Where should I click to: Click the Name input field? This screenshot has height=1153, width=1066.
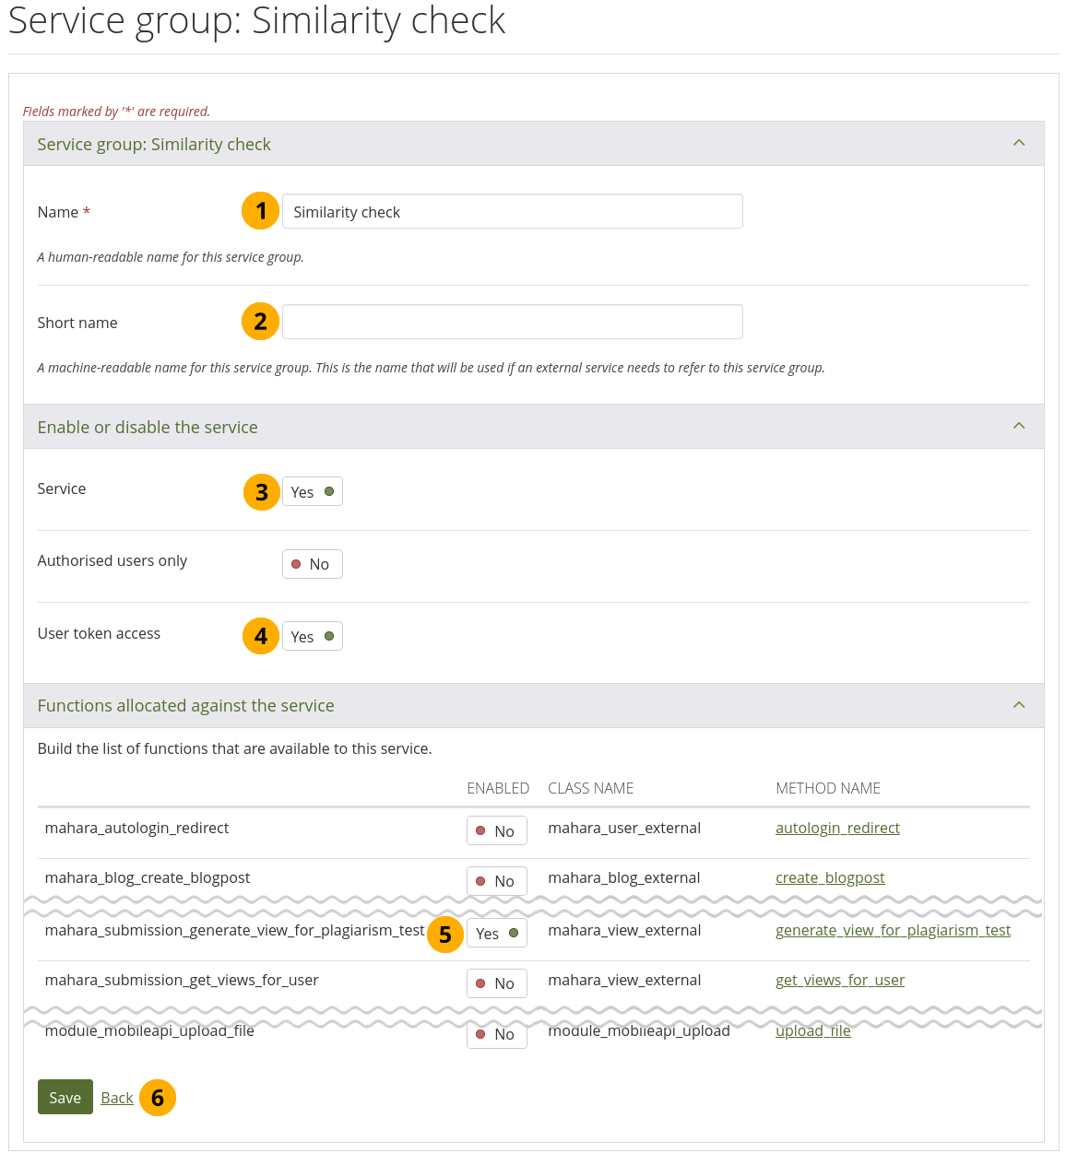click(512, 211)
